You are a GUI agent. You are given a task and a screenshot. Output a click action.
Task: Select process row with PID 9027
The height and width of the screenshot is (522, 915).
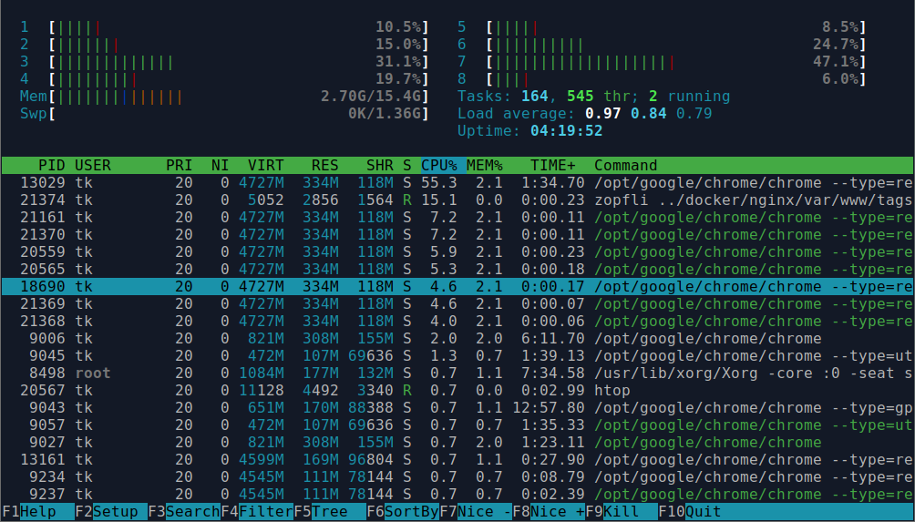pyautogui.click(x=457, y=443)
